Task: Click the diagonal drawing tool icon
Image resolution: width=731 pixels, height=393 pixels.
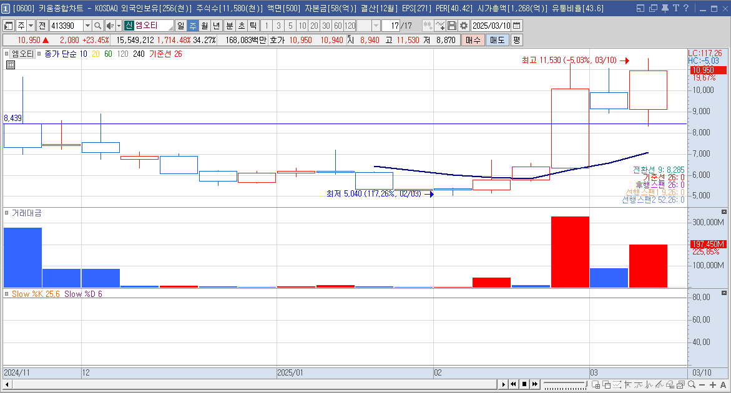Action: point(659,385)
